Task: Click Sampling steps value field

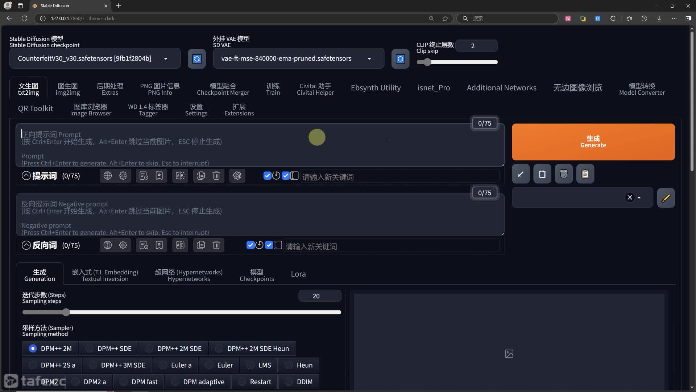Action: coord(319,296)
